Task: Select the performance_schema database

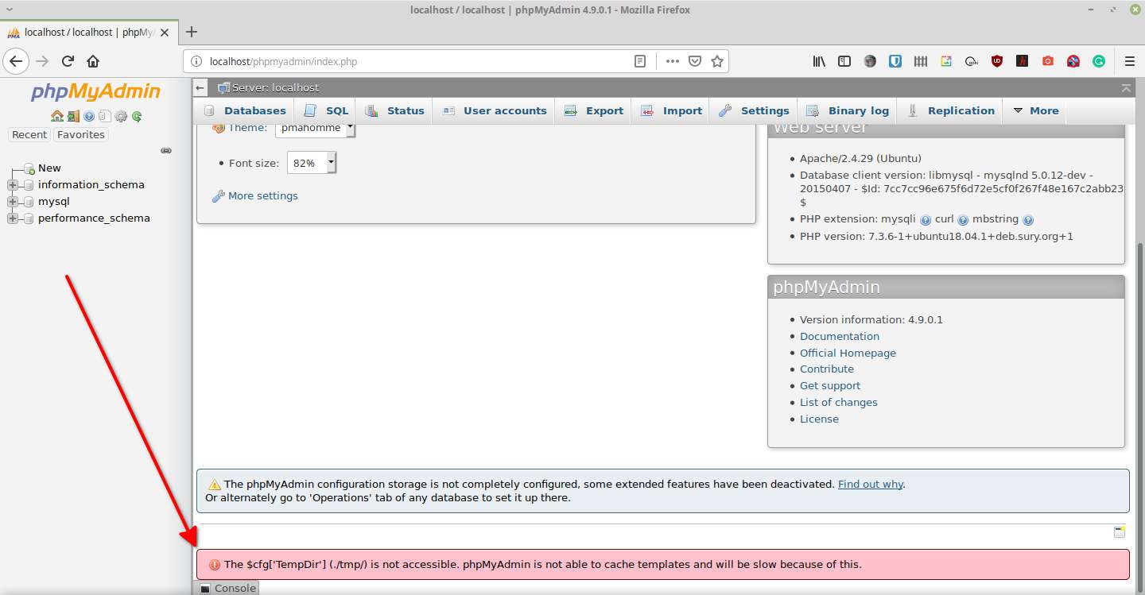Action: [x=94, y=218]
